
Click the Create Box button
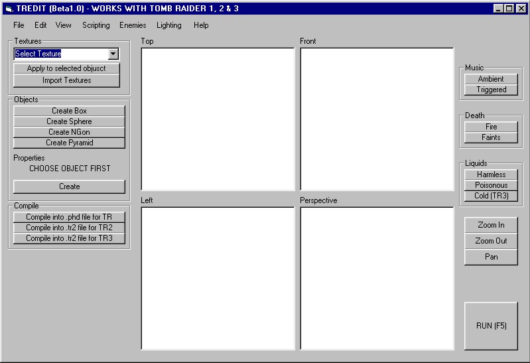pos(69,111)
